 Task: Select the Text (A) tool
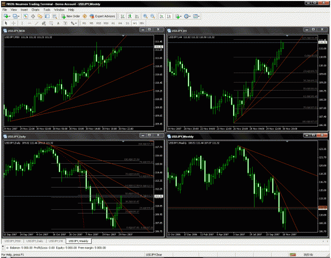pyautogui.click(x=58, y=23)
